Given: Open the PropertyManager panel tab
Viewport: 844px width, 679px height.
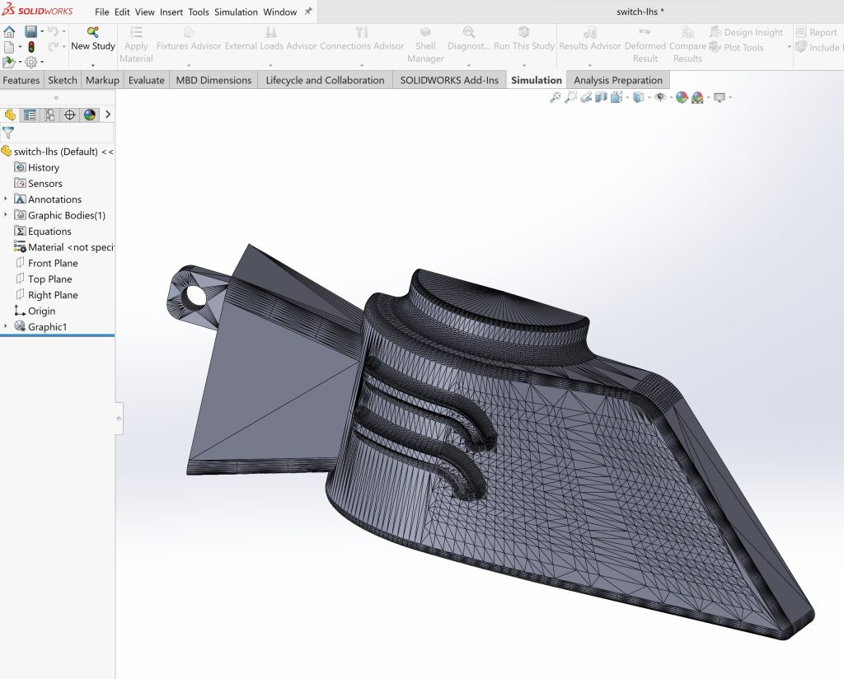Looking at the screenshot, I should tap(30, 115).
